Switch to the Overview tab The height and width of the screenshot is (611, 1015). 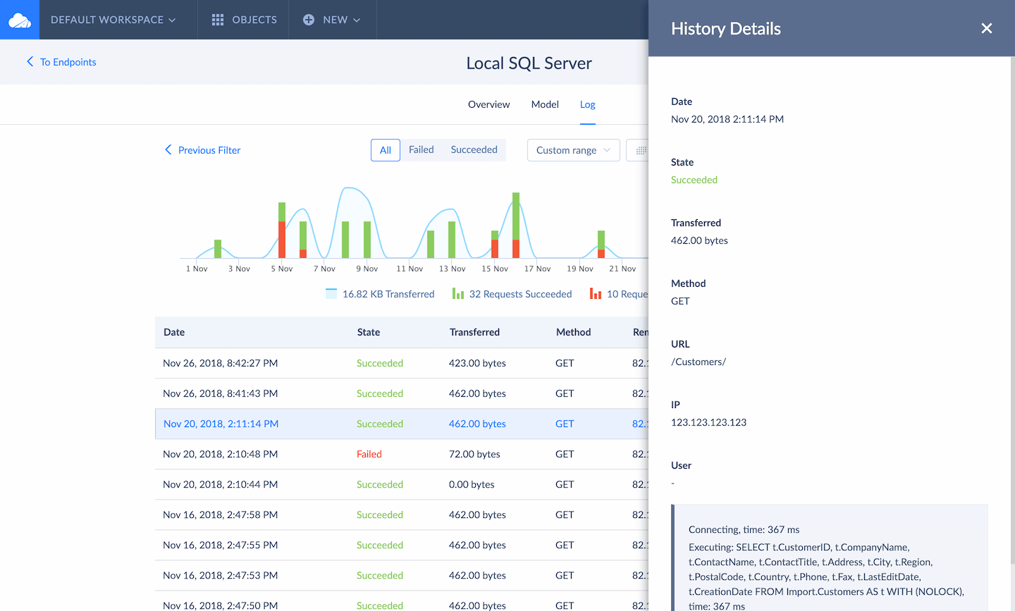coord(488,104)
